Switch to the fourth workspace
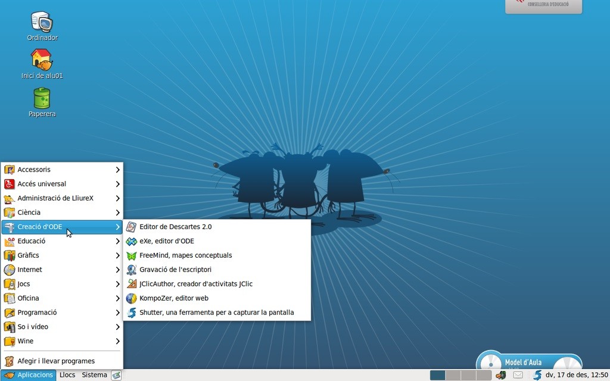Image resolution: width=610 pixels, height=381 pixels. 484,375
